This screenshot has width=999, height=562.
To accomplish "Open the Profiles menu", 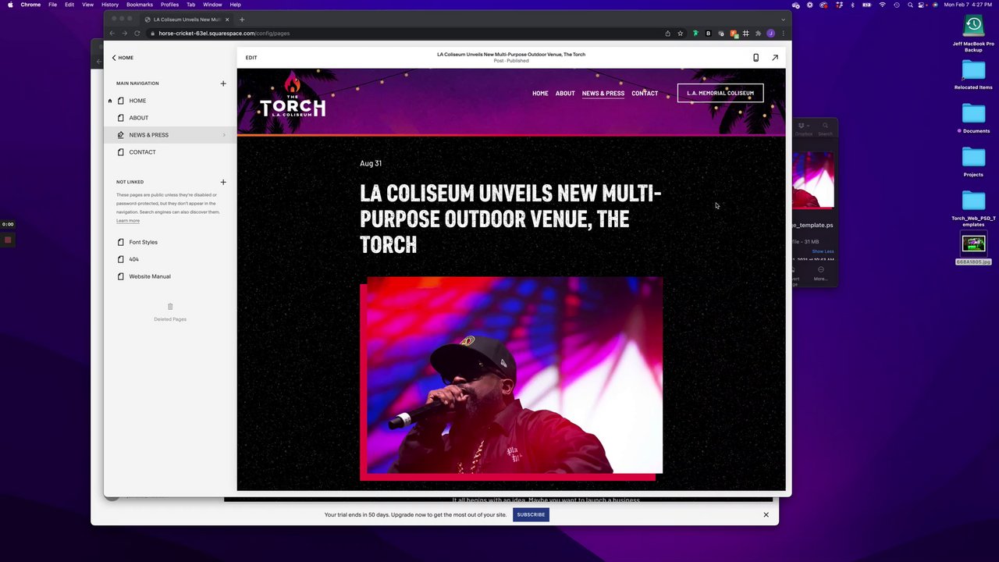I will (169, 5).
